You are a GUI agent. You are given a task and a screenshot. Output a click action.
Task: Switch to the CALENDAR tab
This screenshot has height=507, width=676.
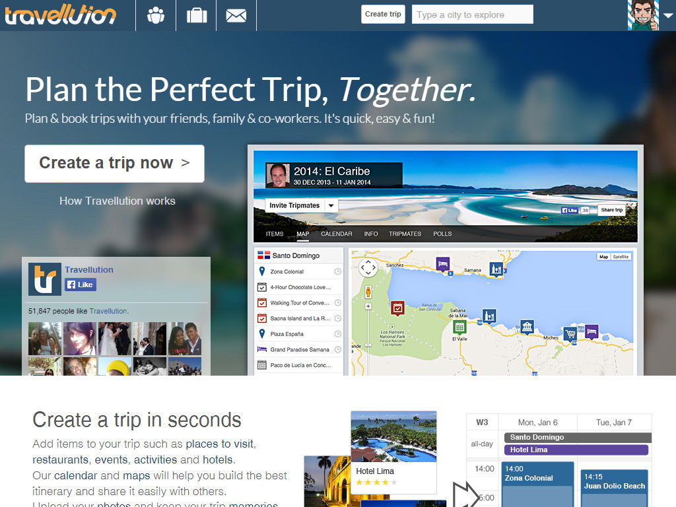click(x=336, y=234)
